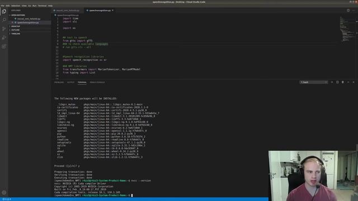Open the File menu
The width and height of the screenshot is (358, 201).
(2, 6)
